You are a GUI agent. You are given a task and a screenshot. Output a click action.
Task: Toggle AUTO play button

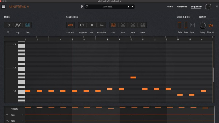70,25
